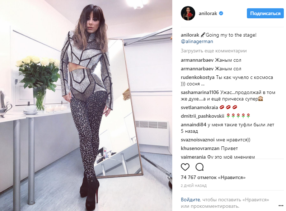Click the 2 дней назад timestamp

click(x=194, y=186)
